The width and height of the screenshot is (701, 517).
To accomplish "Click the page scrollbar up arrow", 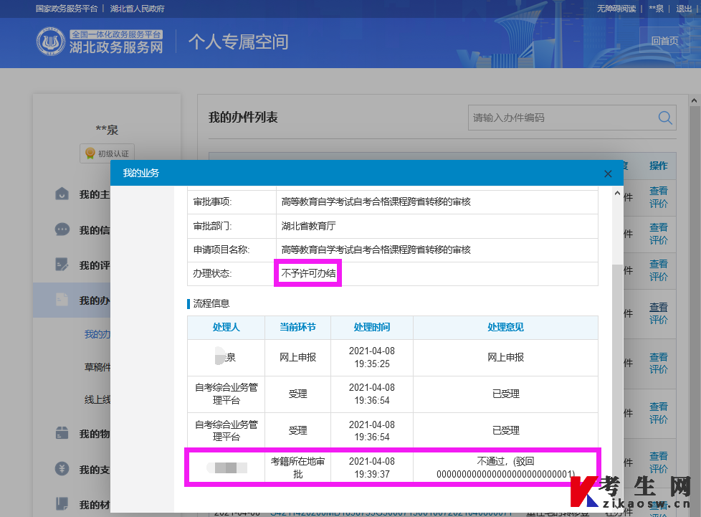I will [x=694, y=100].
